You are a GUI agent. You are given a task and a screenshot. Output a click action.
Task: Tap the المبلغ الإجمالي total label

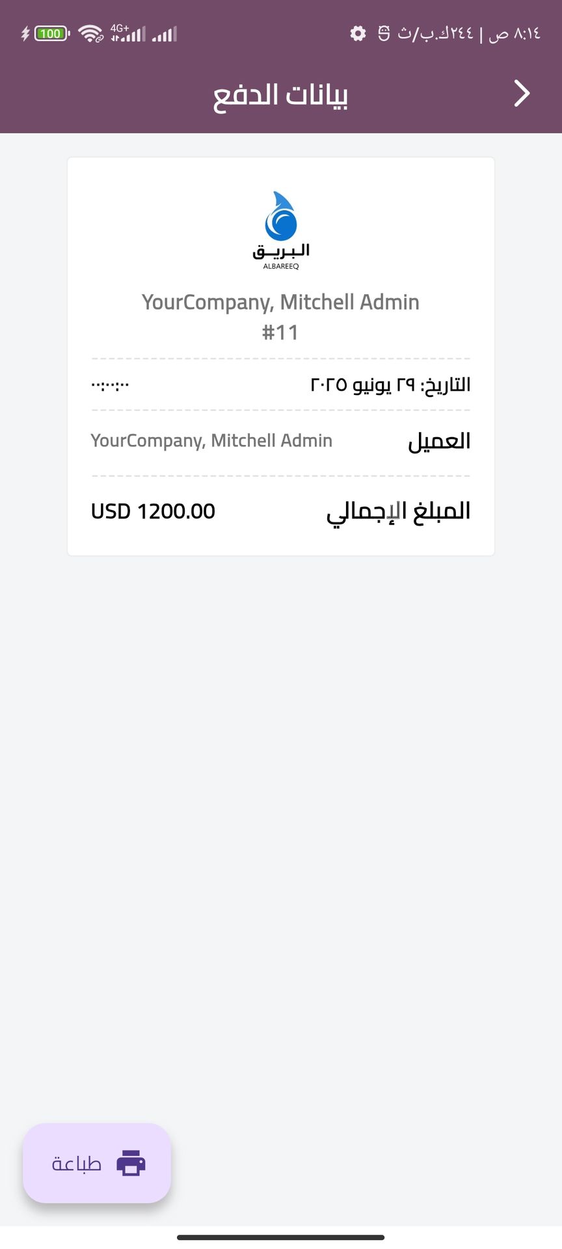pyautogui.click(x=398, y=511)
